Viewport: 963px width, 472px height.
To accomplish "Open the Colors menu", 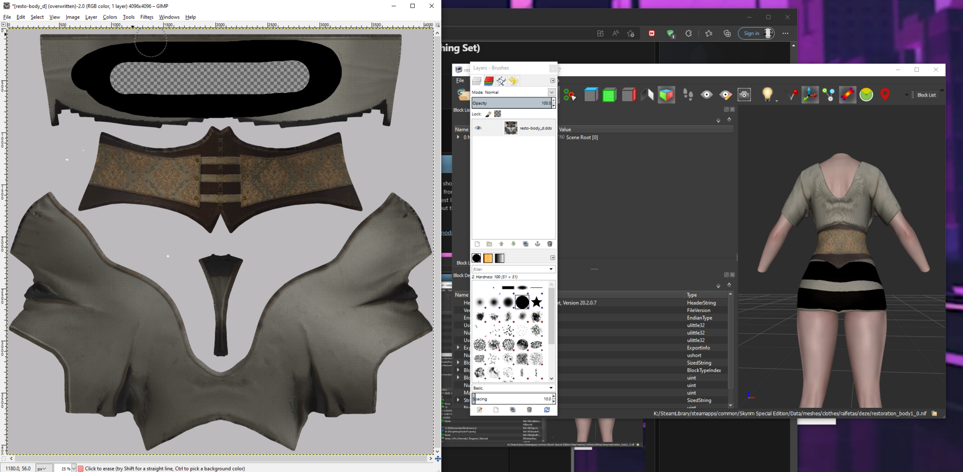I will click(110, 17).
